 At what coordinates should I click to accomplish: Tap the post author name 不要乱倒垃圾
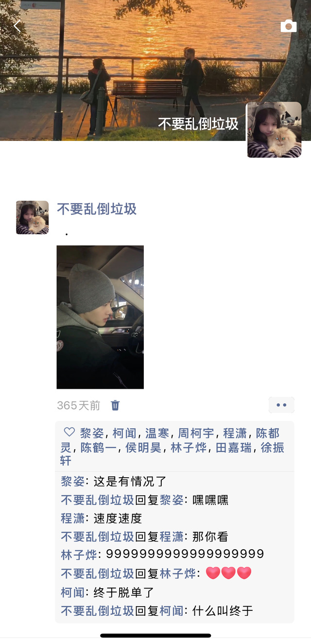(97, 209)
